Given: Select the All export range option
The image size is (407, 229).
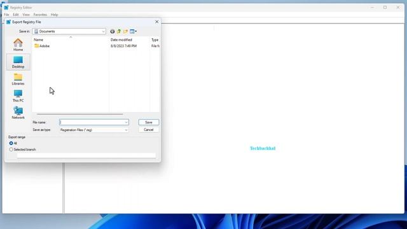Looking at the screenshot, I should [11, 143].
